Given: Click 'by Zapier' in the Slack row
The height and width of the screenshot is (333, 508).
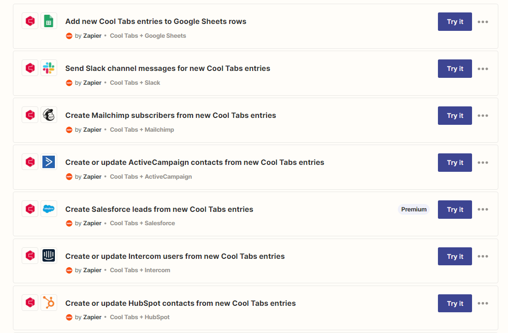Looking at the screenshot, I should [x=88, y=82].
